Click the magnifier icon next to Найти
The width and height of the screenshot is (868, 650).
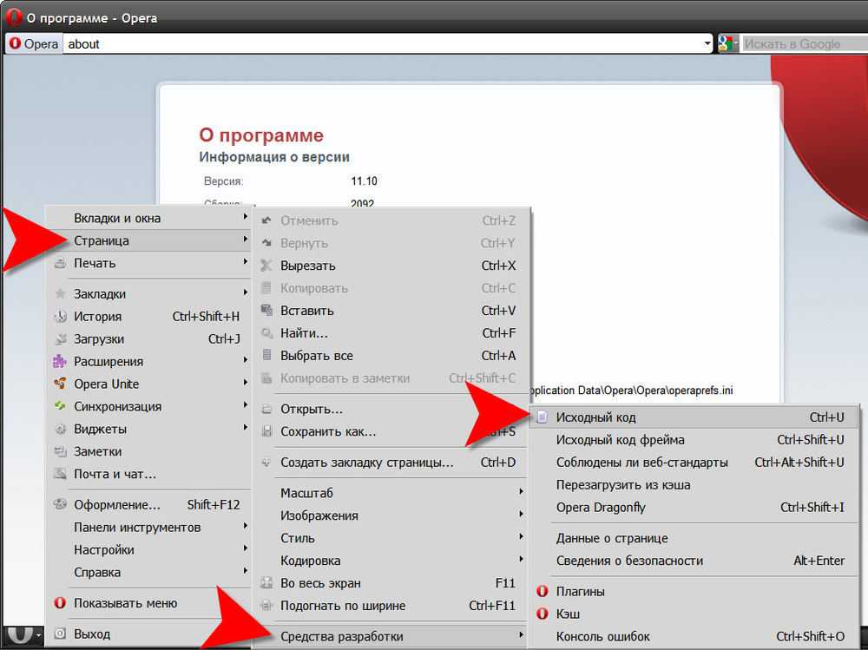tap(266, 332)
